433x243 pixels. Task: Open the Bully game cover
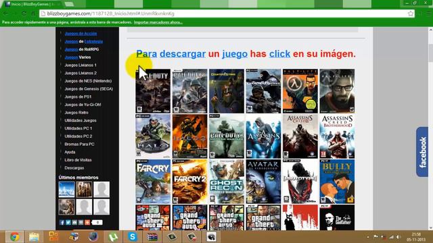[337, 182]
